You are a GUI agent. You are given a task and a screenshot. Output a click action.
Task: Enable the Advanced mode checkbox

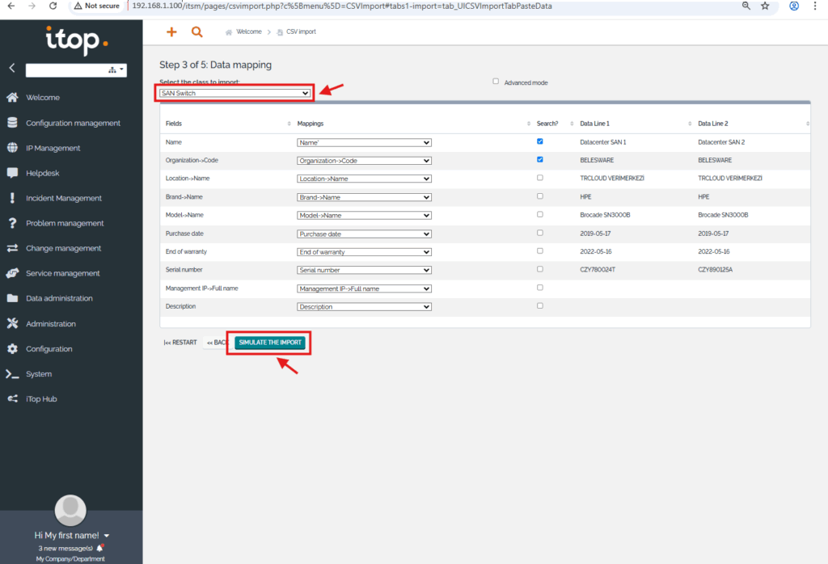(x=496, y=82)
